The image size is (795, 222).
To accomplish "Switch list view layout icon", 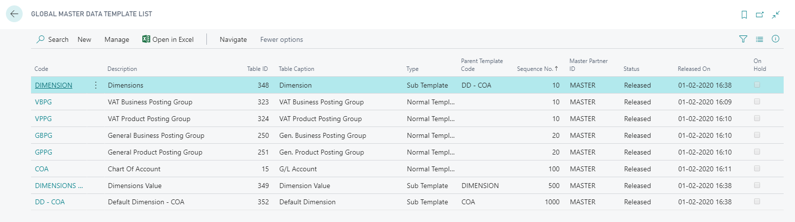I will tap(760, 39).
